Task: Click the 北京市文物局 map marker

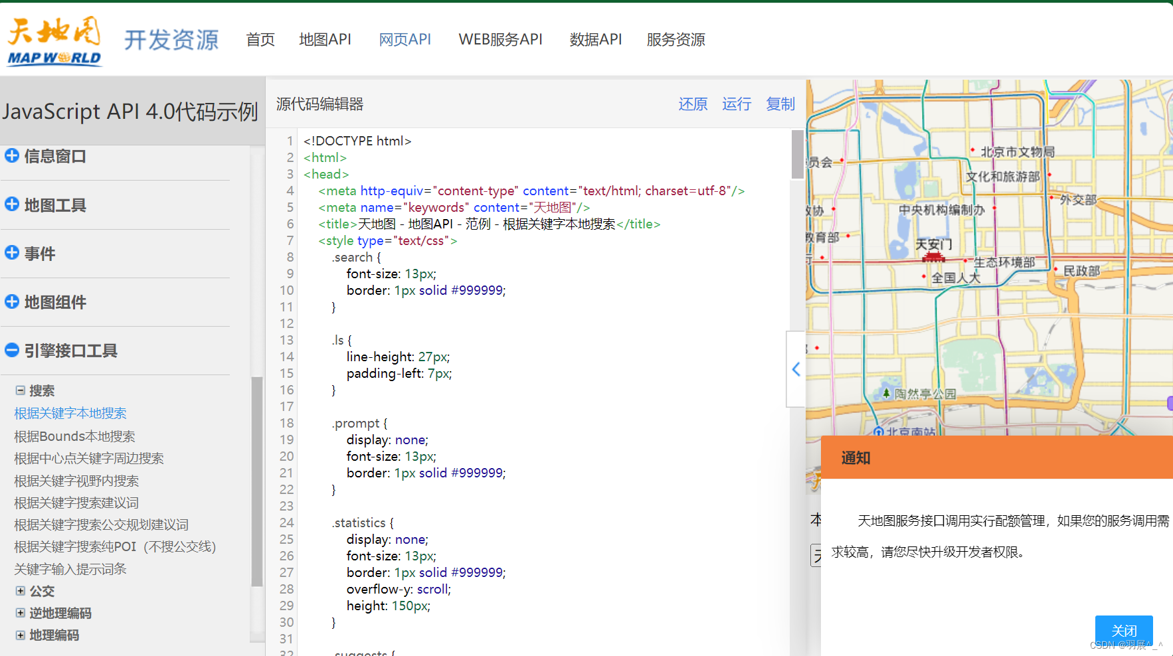Action: point(972,151)
